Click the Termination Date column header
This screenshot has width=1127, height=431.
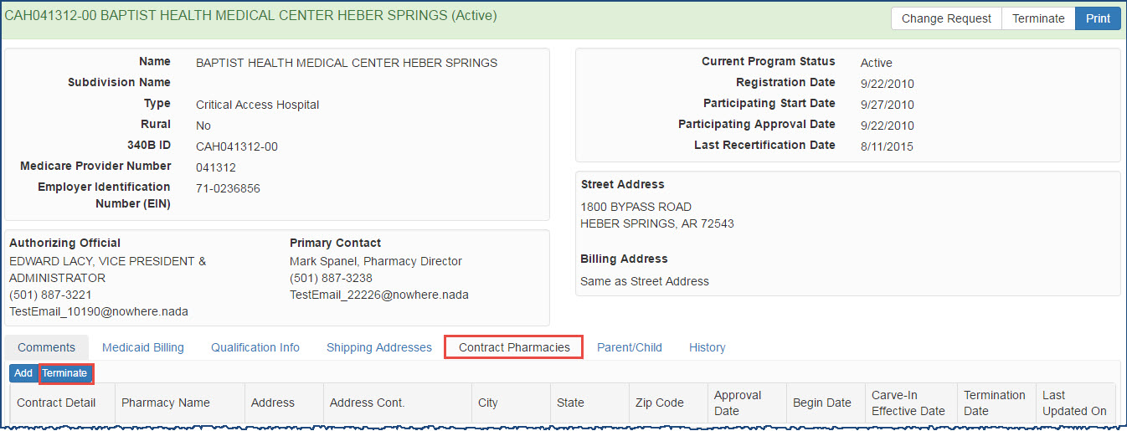coord(996,403)
